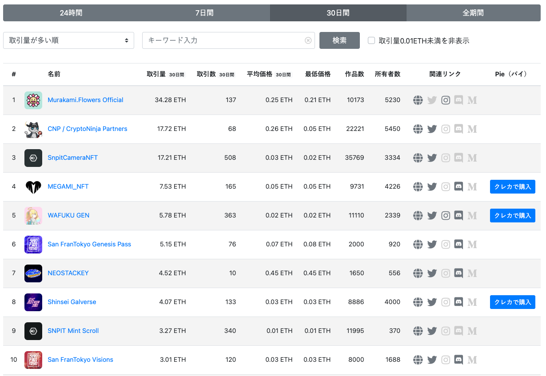Click CNP ninja panda thumbnail
This screenshot has width=546, height=376.
(x=33, y=129)
